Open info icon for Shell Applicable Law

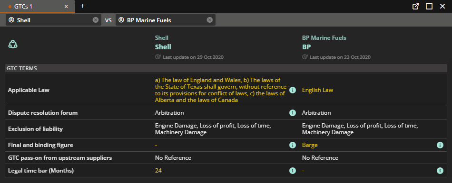(293, 90)
